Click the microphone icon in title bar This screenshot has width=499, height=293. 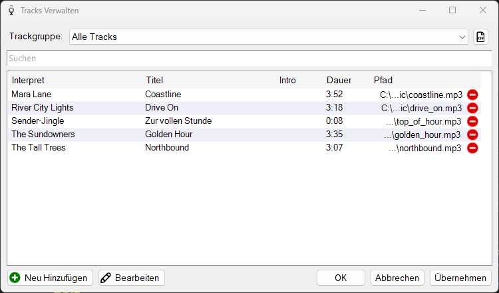(11, 10)
